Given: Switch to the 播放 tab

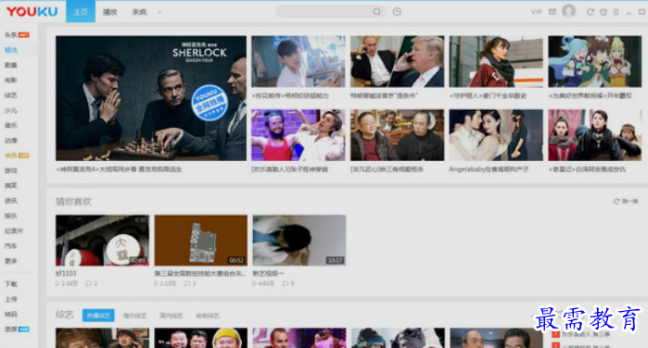Looking at the screenshot, I should [110, 12].
